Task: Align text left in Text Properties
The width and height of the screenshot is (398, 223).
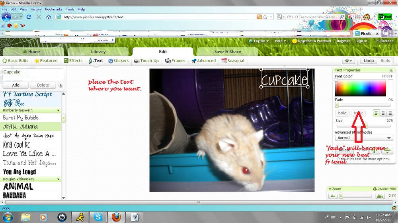Action: tap(376, 113)
